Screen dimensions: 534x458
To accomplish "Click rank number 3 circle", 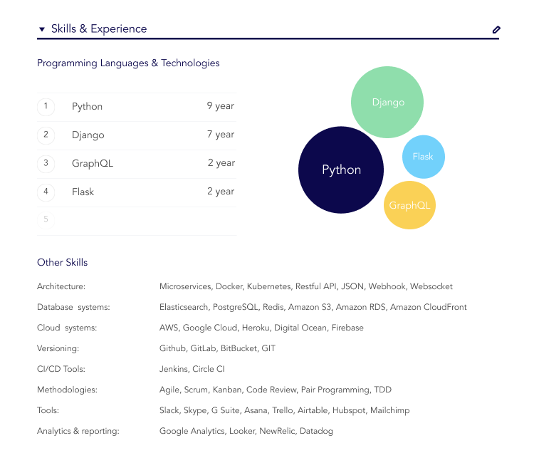I will click(x=46, y=163).
